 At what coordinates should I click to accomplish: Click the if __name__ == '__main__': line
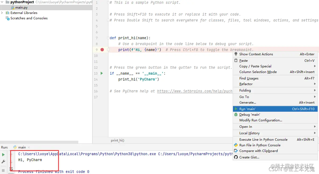click(x=137, y=73)
